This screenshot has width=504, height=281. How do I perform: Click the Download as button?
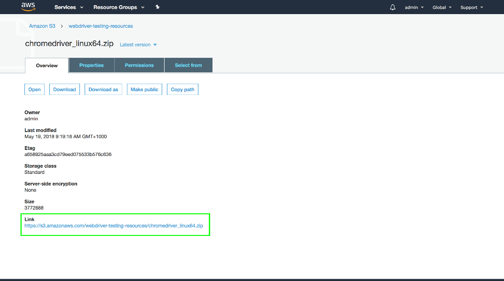point(103,89)
